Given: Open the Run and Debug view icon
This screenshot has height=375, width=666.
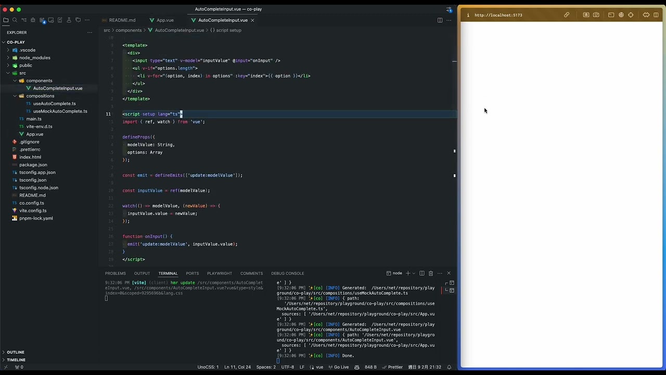Looking at the screenshot, I should point(33,20).
